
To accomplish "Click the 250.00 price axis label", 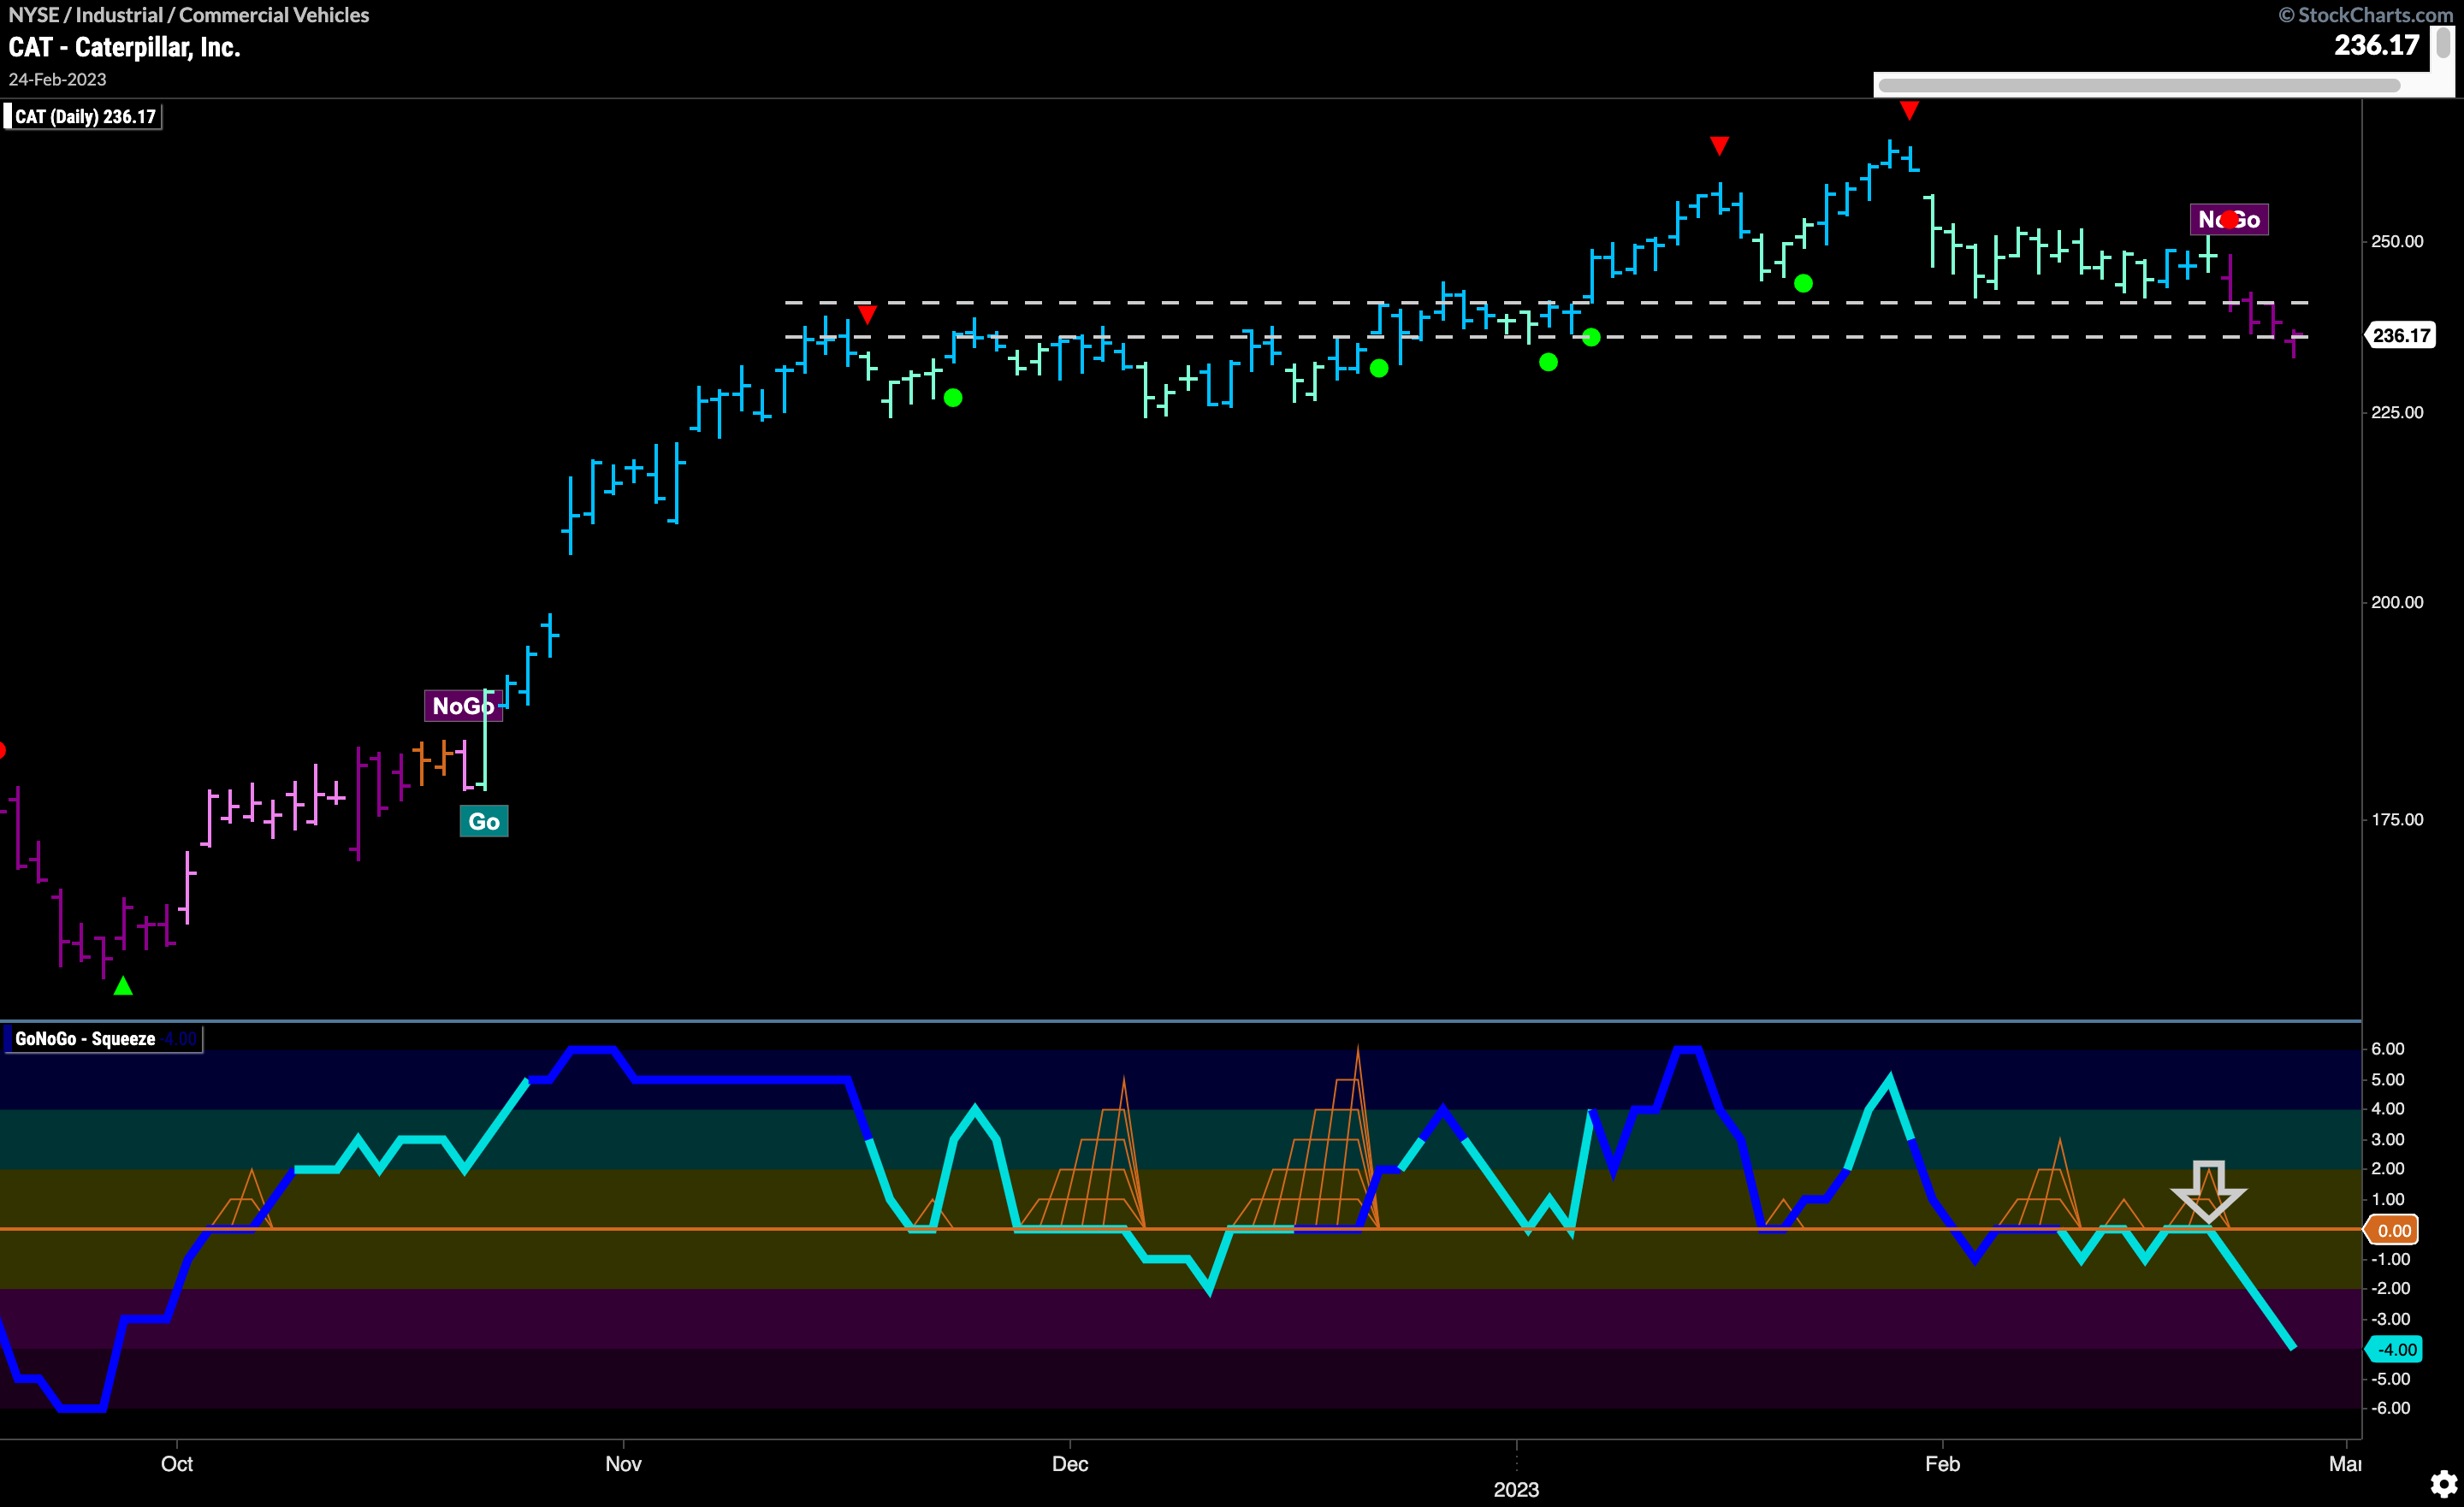I will click(x=2397, y=242).
